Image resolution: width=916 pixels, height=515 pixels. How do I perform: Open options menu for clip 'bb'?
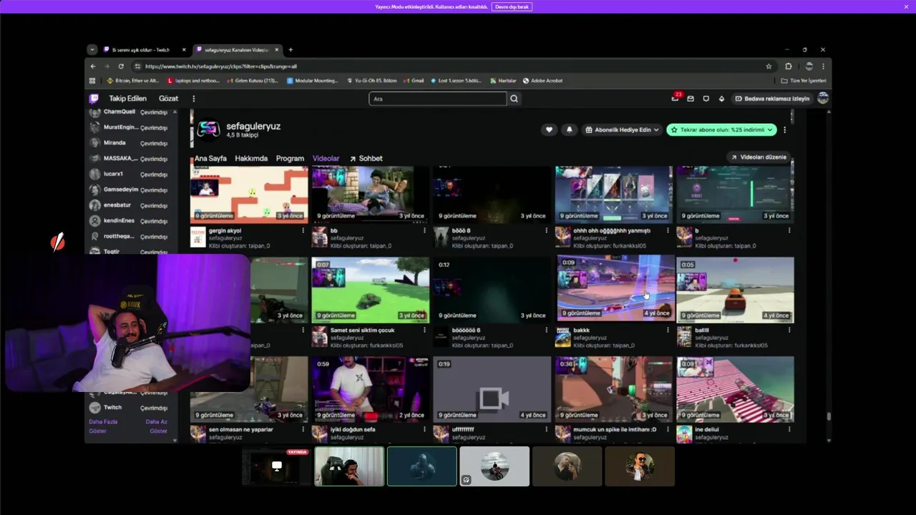tap(425, 230)
